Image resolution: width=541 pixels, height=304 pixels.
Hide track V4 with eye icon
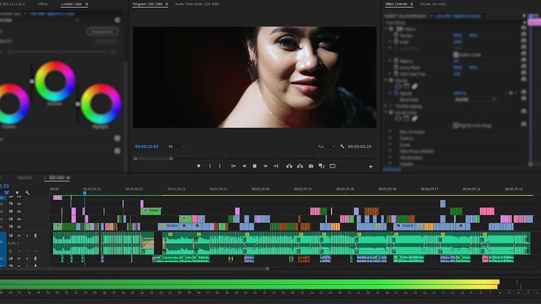(19, 204)
